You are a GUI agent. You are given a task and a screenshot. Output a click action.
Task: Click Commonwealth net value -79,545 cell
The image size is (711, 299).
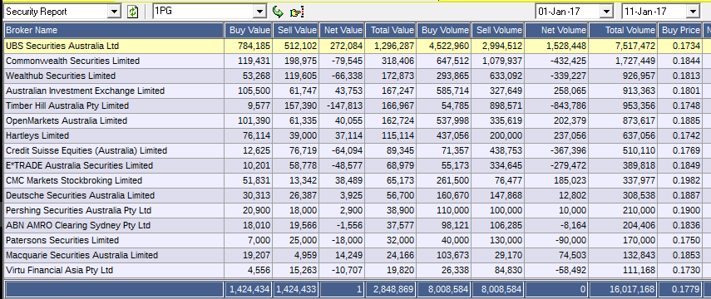coord(342,61)
